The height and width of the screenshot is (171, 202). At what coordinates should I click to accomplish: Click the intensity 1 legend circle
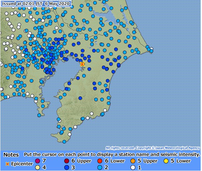tap(133, 168)
